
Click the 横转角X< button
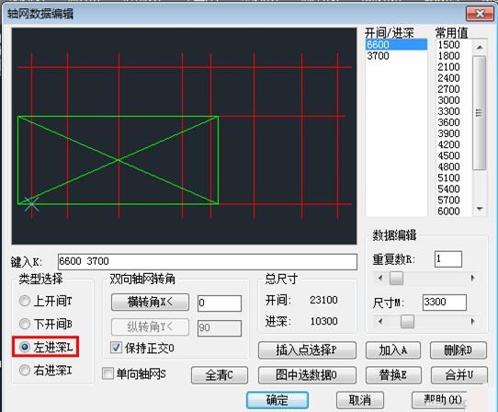click(150, 302)
